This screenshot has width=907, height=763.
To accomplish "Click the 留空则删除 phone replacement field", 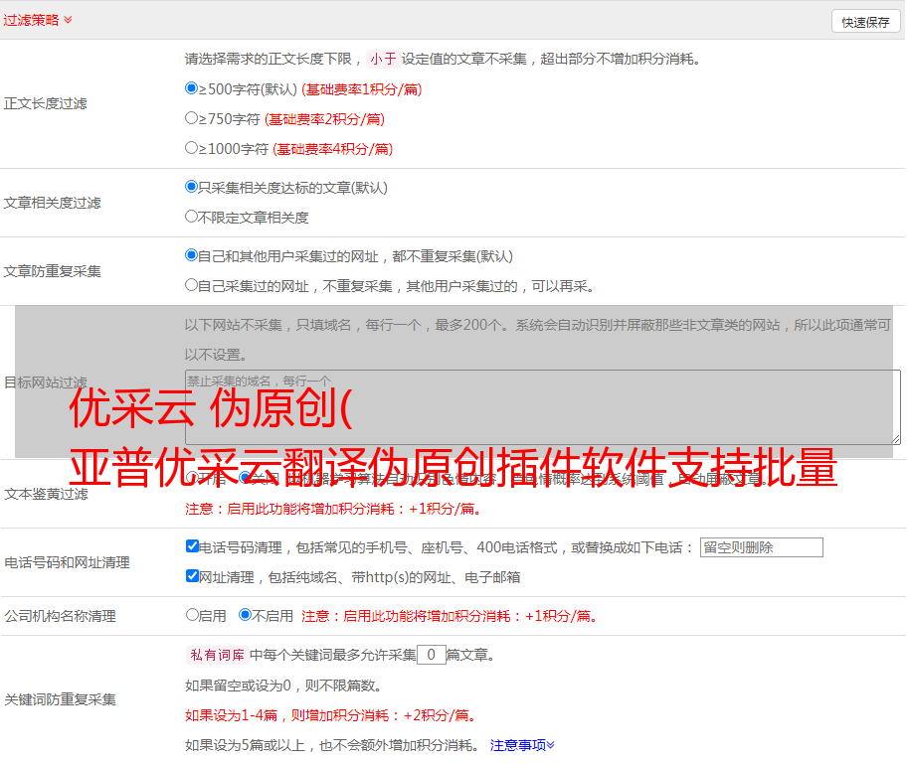I will (x=761, y=547).
